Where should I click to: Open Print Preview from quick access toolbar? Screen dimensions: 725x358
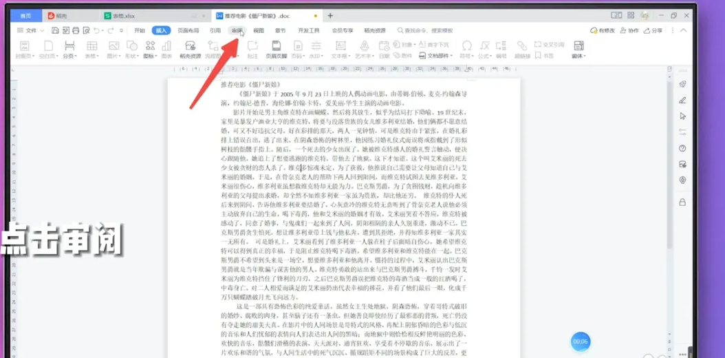tap(87, 30)
